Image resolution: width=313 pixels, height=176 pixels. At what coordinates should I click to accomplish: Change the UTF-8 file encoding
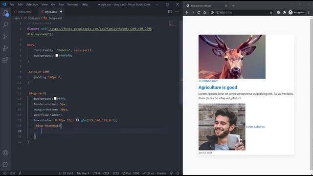(x=96, y=173)
